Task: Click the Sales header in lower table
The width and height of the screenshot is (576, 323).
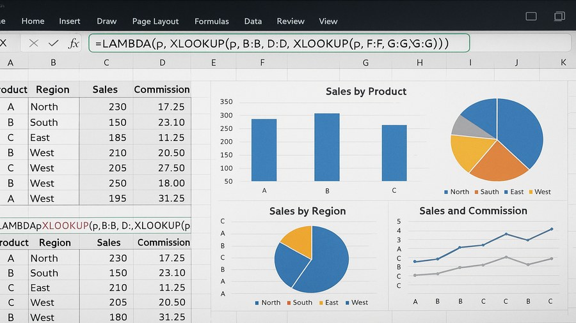Action: coord(109,243)
